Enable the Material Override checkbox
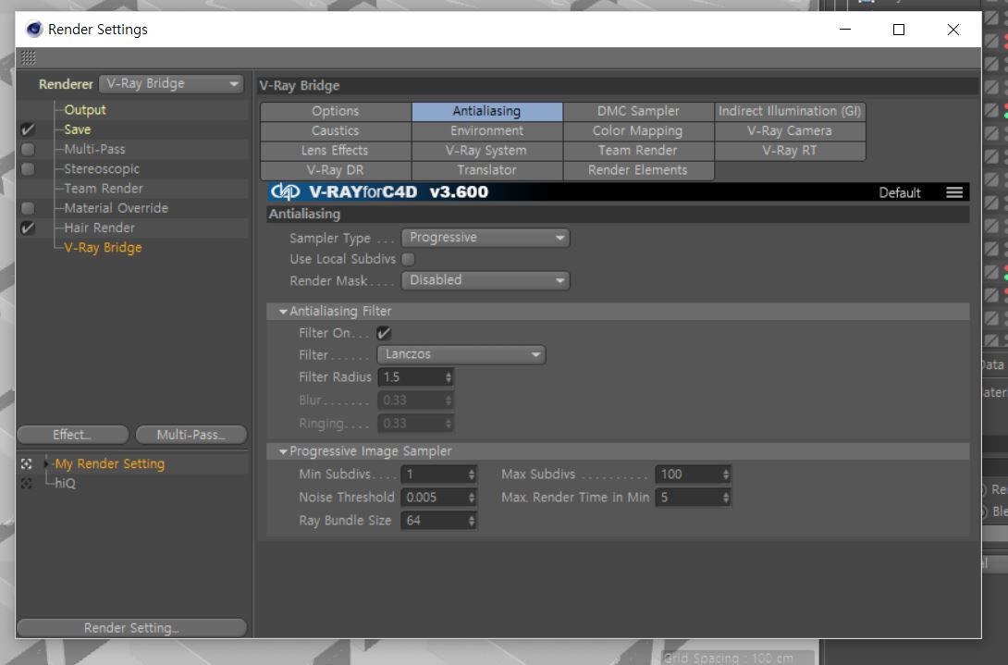1008x665 pixels. [28, 208]
